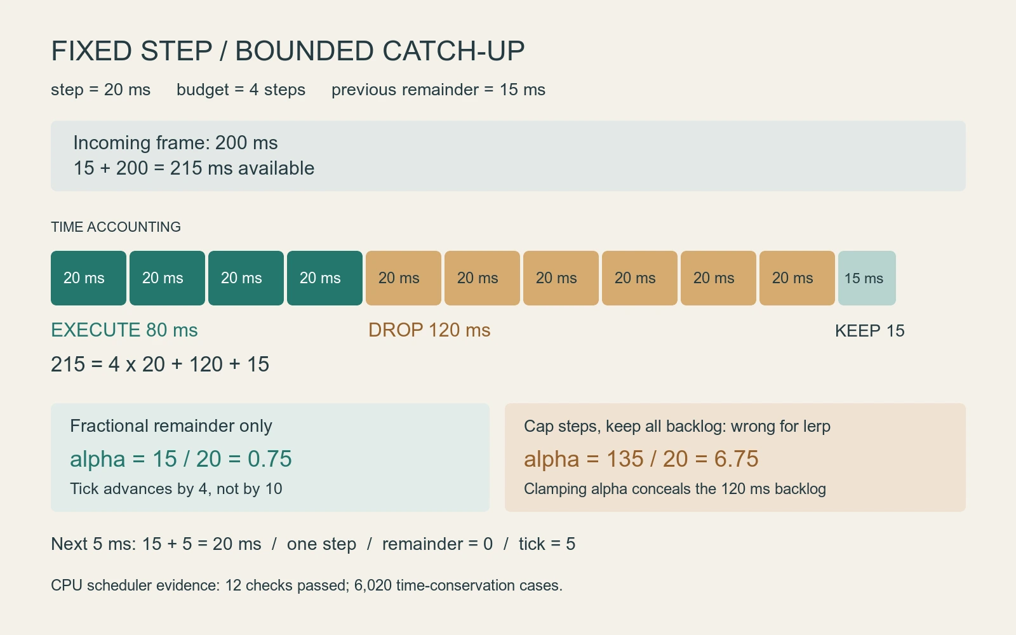The image size is (1016, 635).
Task: Click the CPU scheduler evidence footnote
Action: pyautogui.click(x=307, y=585)
